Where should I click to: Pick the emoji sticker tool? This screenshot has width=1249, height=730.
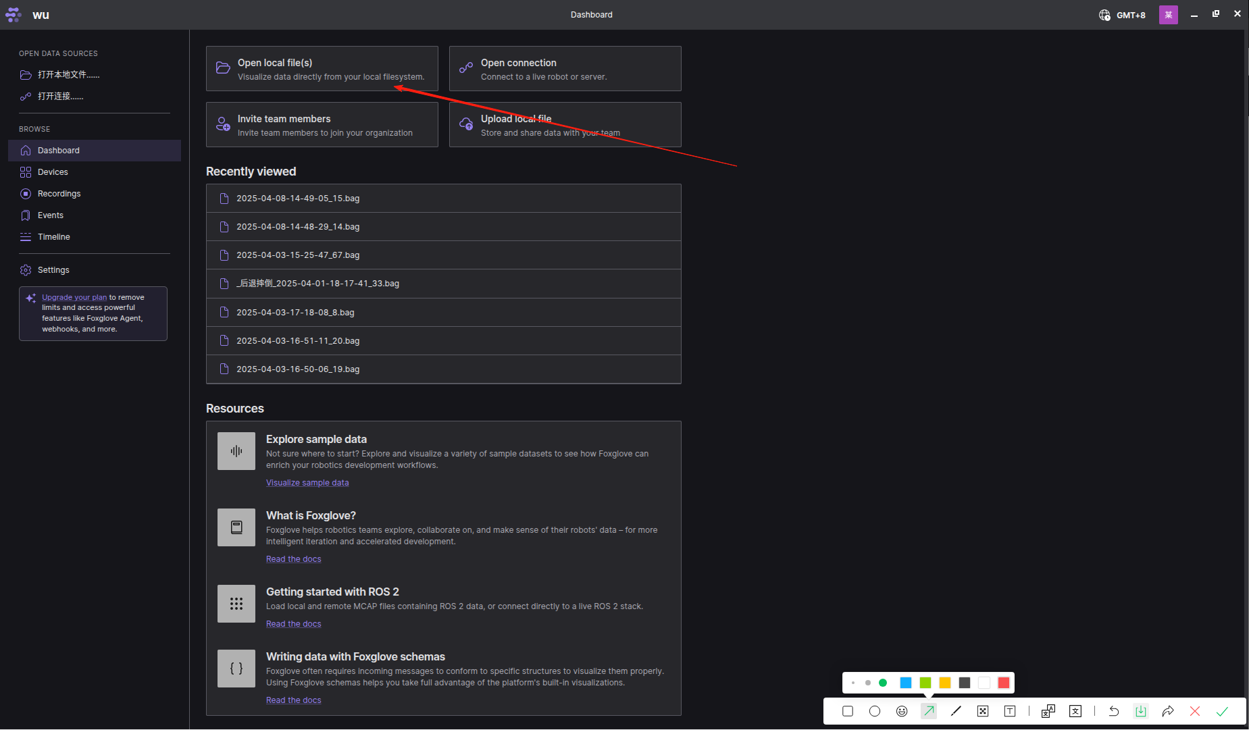[x=902, y=711]
